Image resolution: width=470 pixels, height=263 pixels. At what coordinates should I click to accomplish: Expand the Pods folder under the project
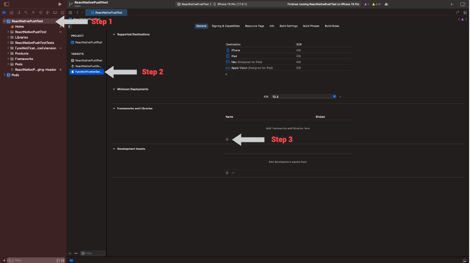8,64
